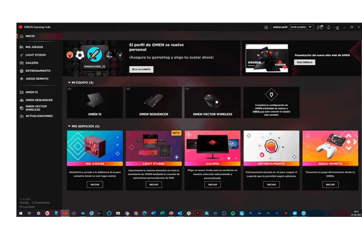Click Iniciar under the Galería service
Viewport: 362px width, 241px height.
tap(212, 184)
